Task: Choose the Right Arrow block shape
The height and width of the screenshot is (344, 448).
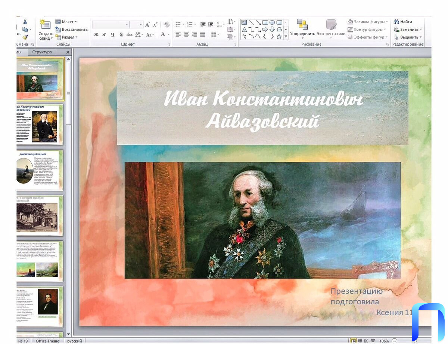Action: pos(265,29)
